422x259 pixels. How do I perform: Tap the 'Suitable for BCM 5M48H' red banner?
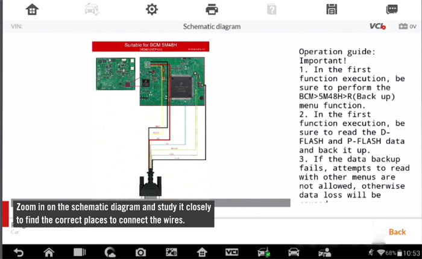[x=151, y=46]
